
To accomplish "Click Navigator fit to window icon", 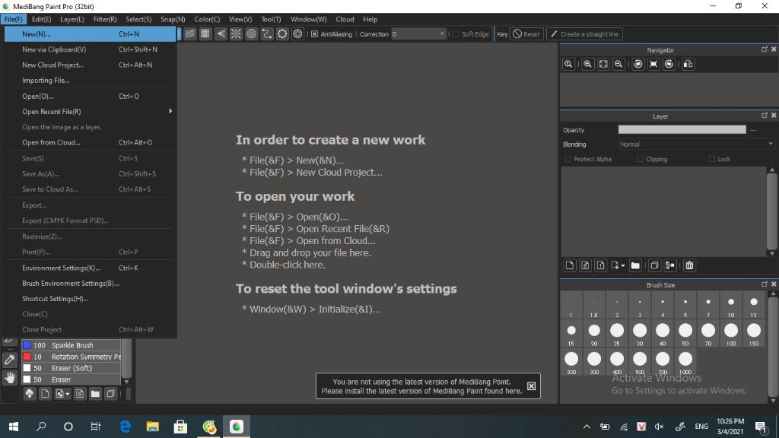I will 603,64.
